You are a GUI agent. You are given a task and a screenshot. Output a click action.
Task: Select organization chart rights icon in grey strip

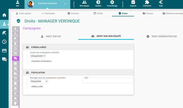point(15,33)
